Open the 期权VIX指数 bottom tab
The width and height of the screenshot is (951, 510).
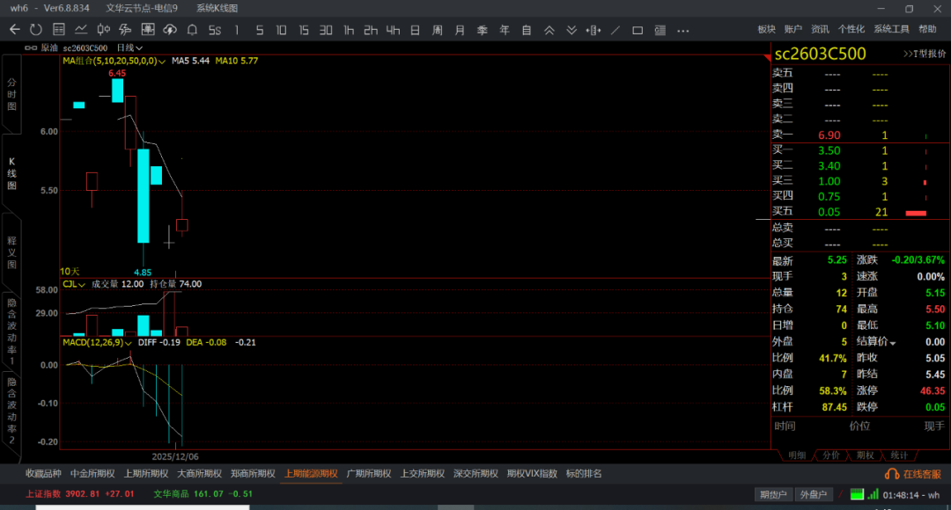tap(532, 474)
